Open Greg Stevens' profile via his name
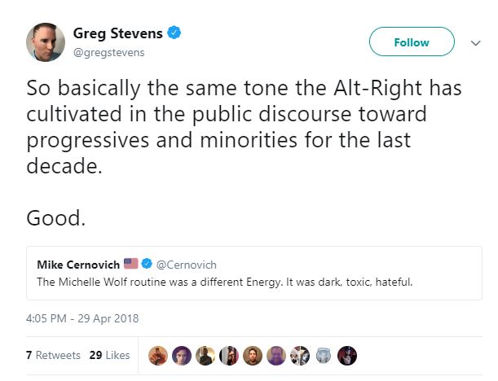The image size is (498, 381). [x=119, y=33]
